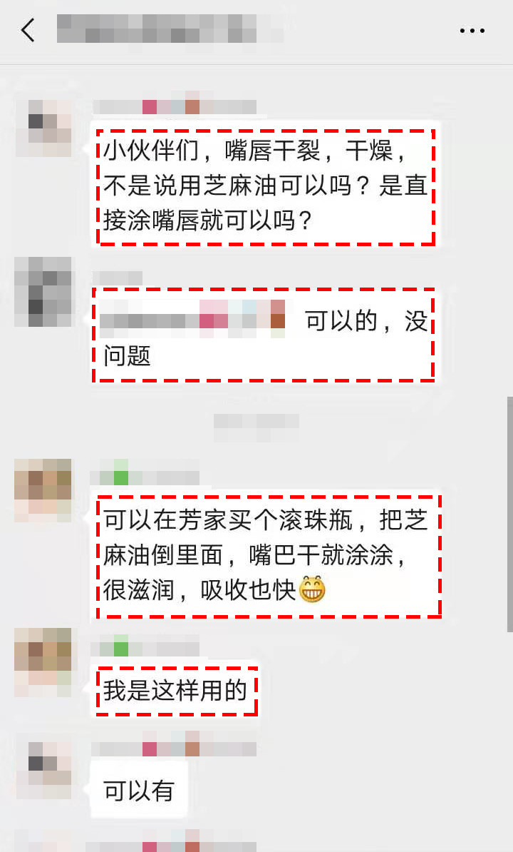513x852 pixels.
Task: Tap sender name above the 嘴唇干裂 question
Action: point(175,107)
